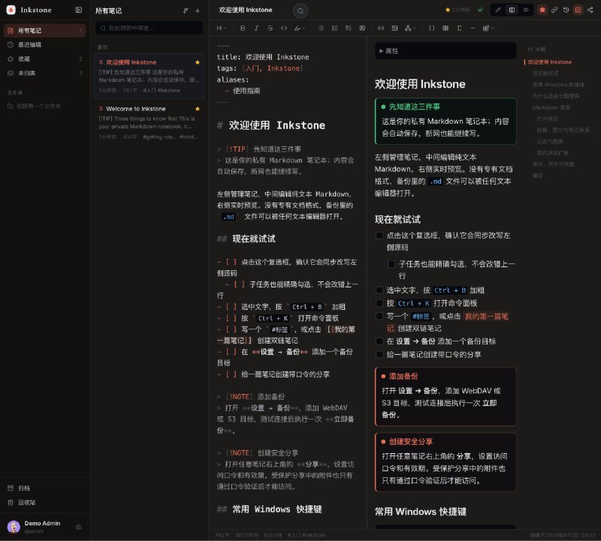Collapse the sidebar with the panel icon

click(79, 10)
